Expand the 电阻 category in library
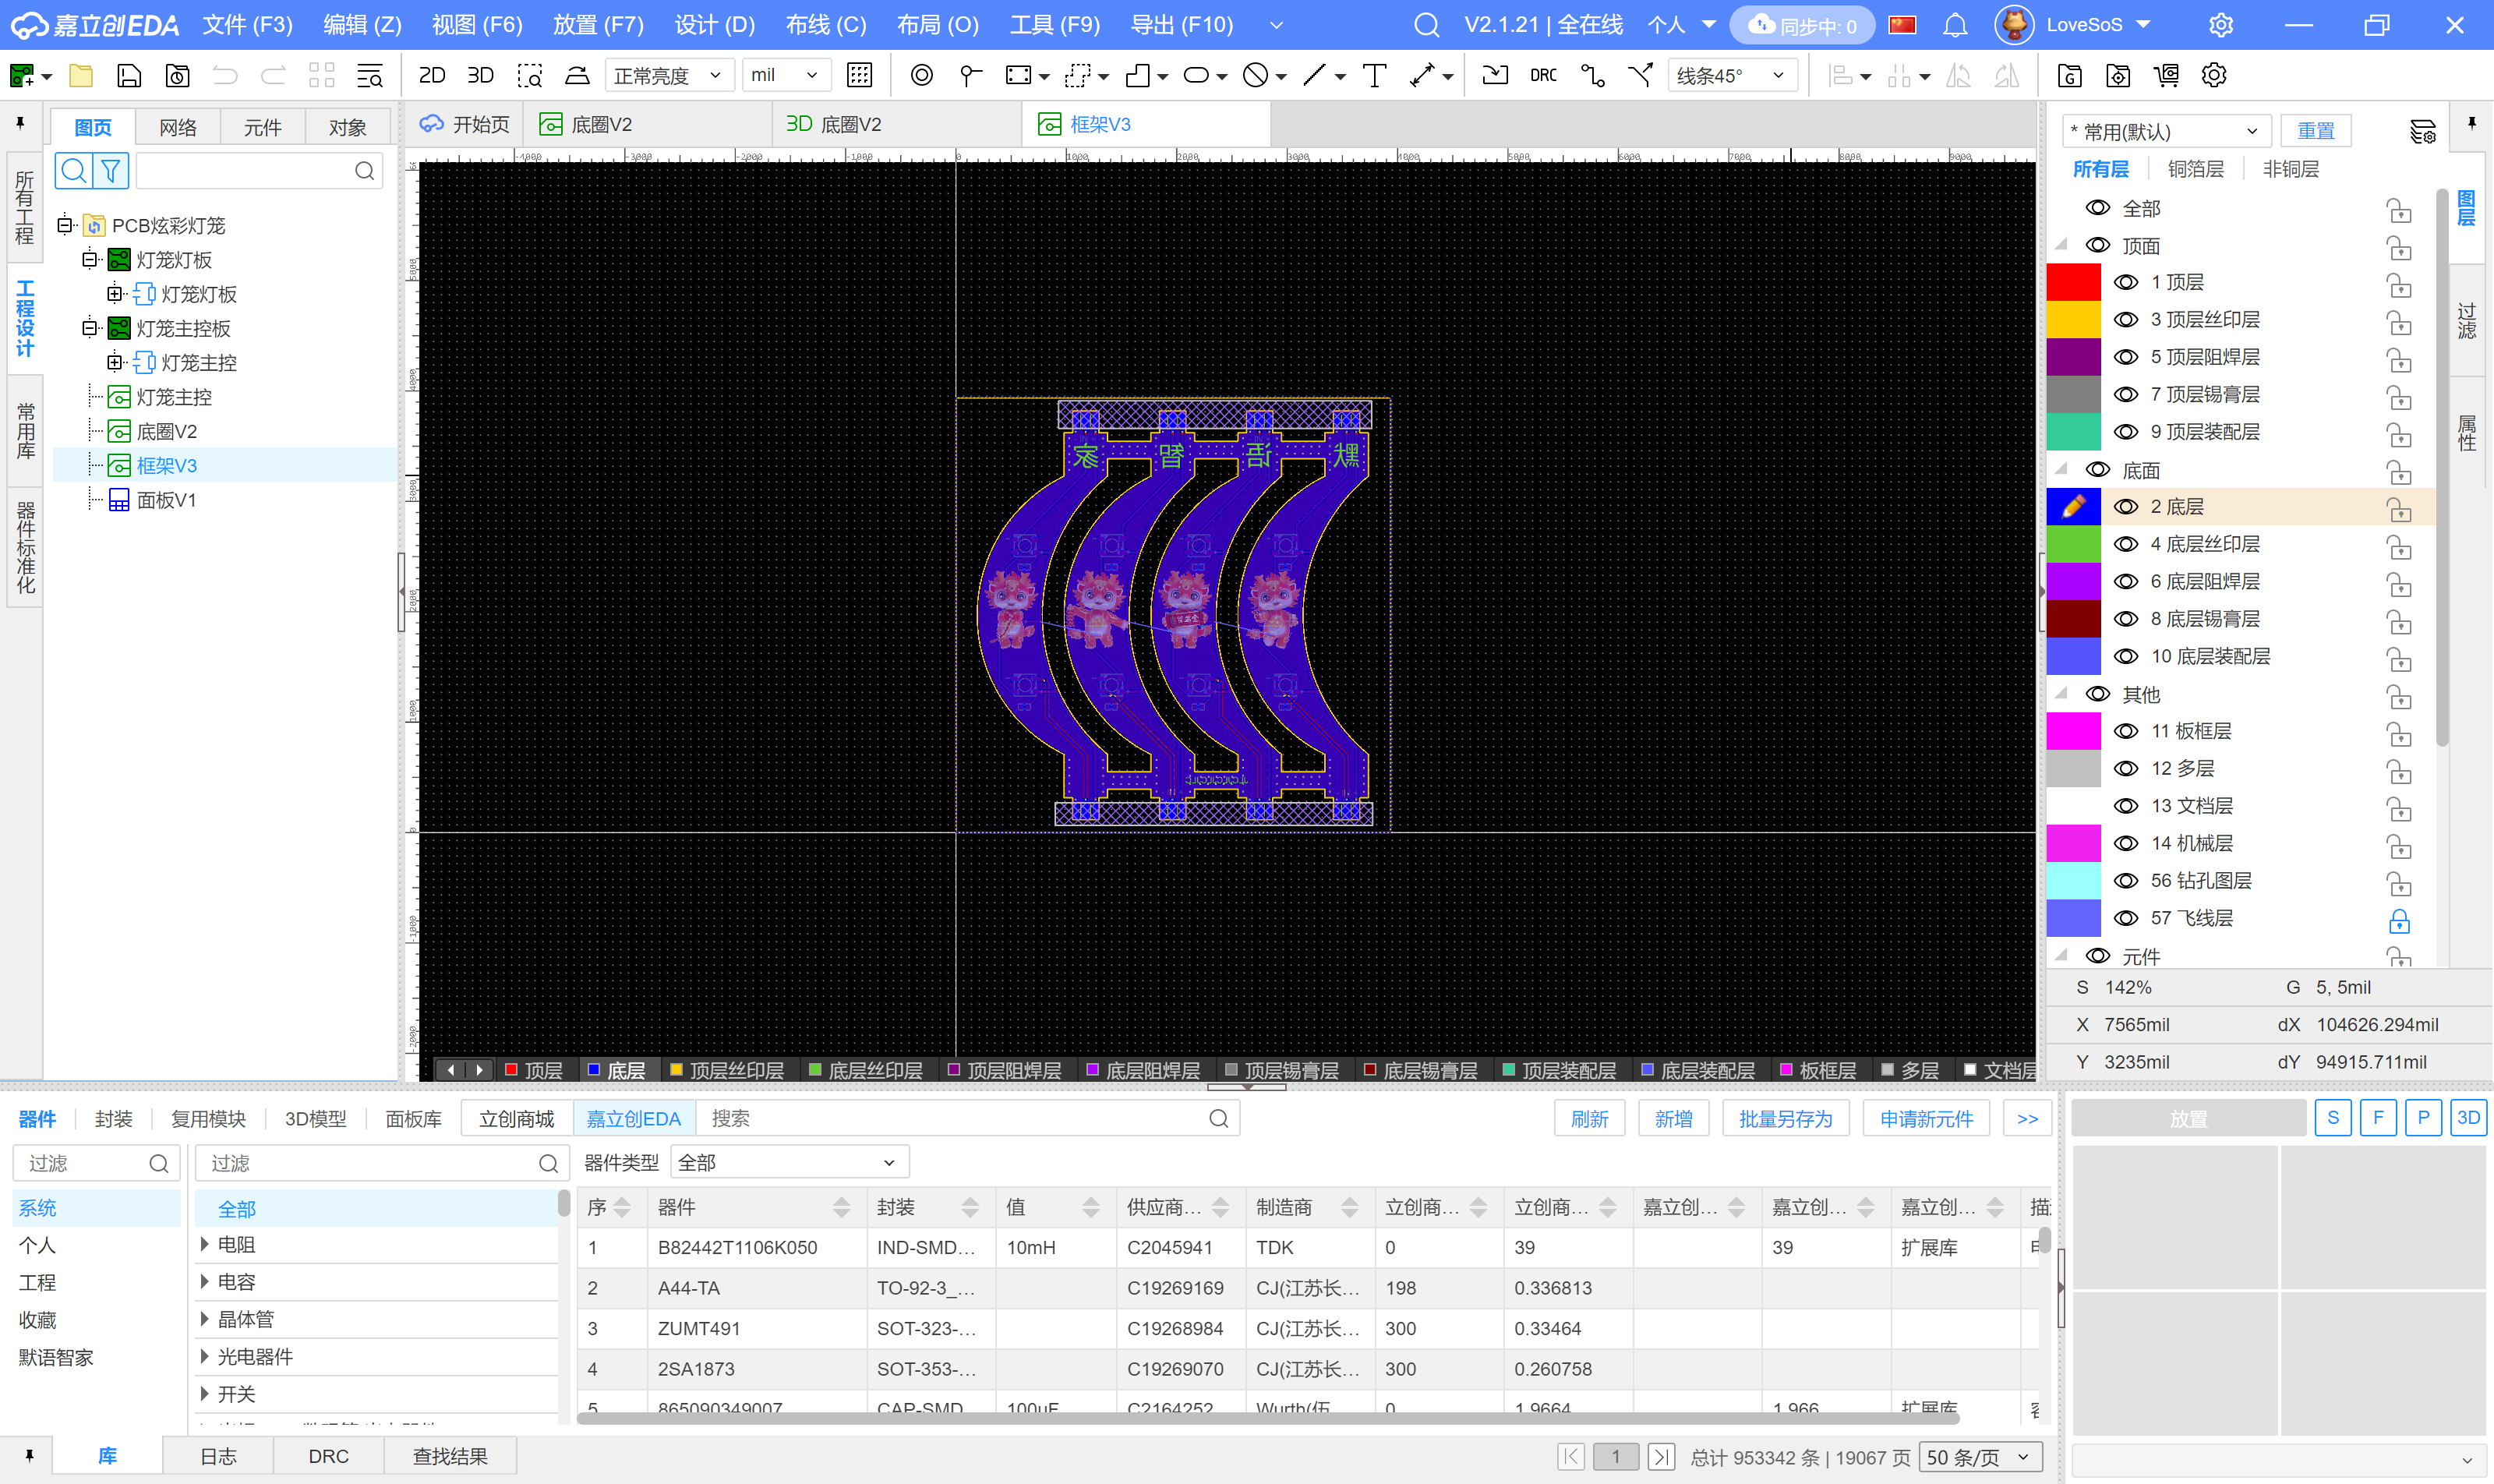The height and width of the screenshot is (1484, 2494). coord(205,1244)
